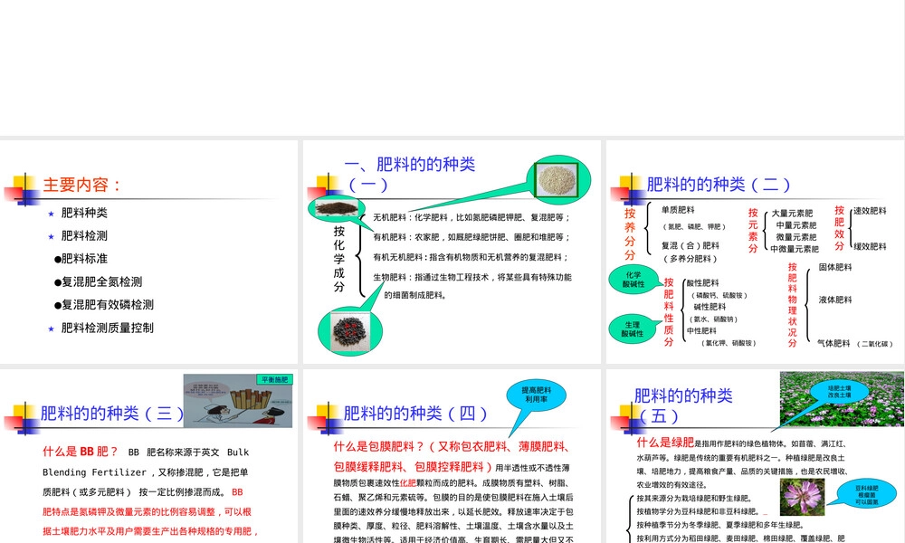Viewport: 905px width, 543px height.
Task: Click the 按其来源分为栽培绿肥和野生绿肥 line
Action: pos(693,499)
